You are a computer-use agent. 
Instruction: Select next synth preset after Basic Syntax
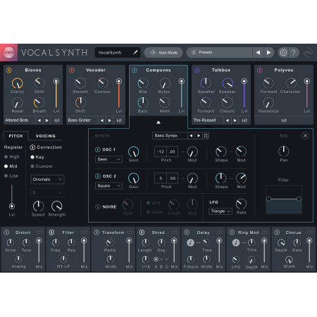coord(199,136)
